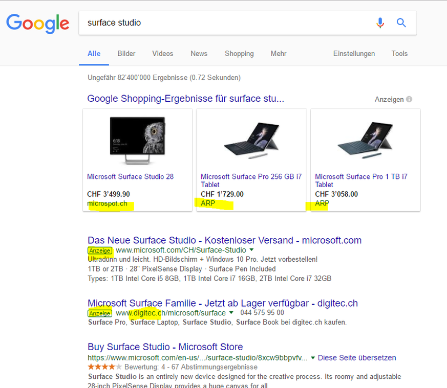Expand arrow next to digitec.ch URL

(x=231, y=313)
